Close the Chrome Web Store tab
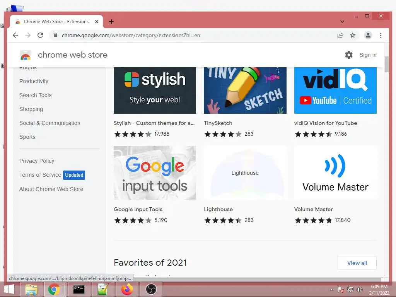 coord(96,22)
